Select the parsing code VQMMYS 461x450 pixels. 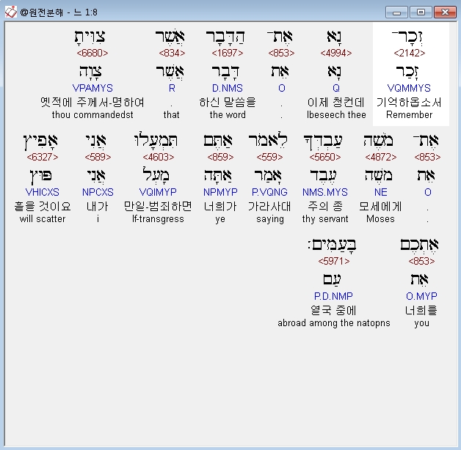(x=409, y=88)
